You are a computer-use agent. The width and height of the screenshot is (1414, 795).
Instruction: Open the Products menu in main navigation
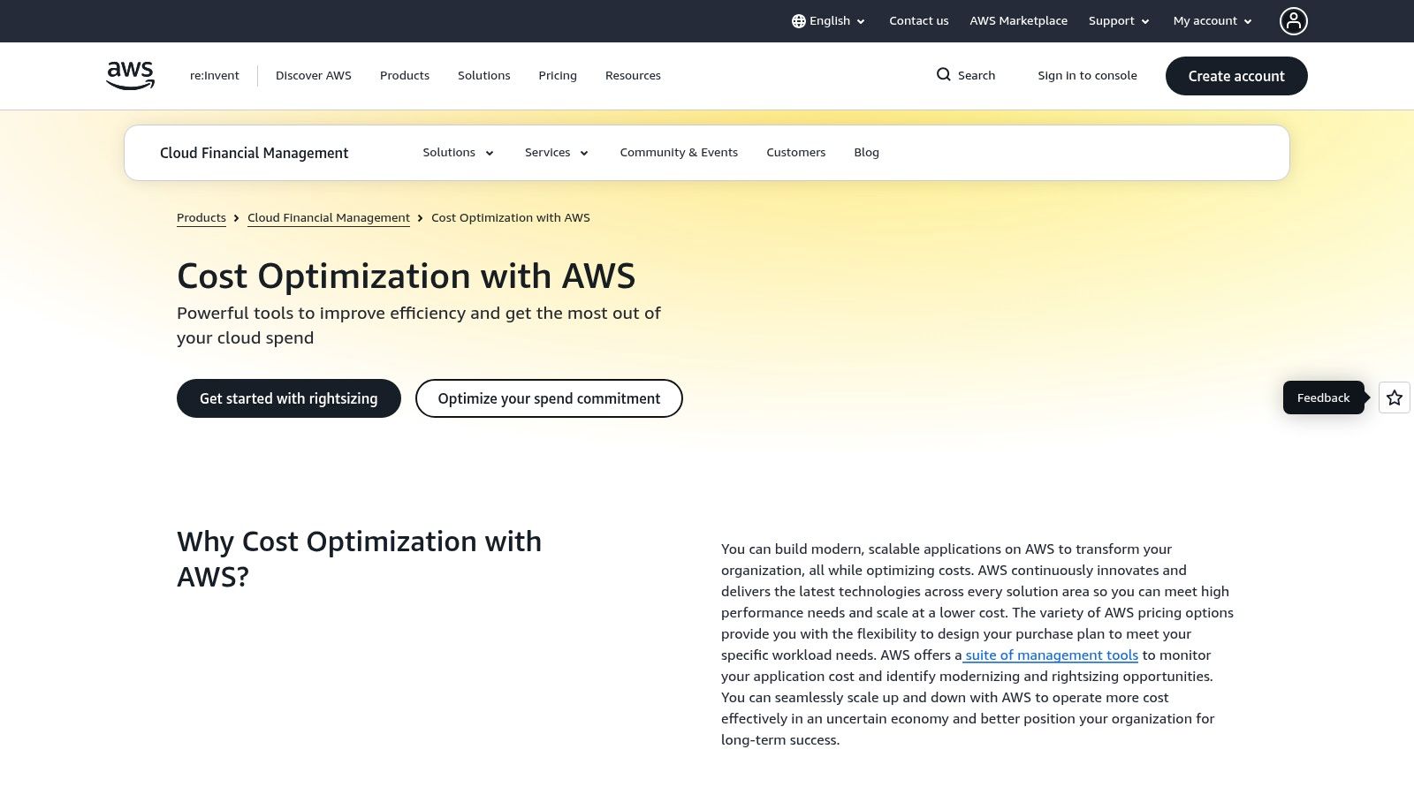pos(405,76)
